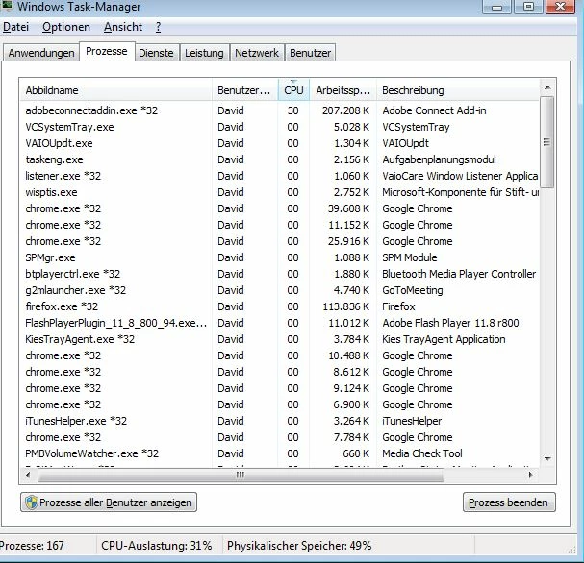The image size is (584, 563).
Task: Select chrome.exe row using 25.916 K
Action: click(279, 241)
